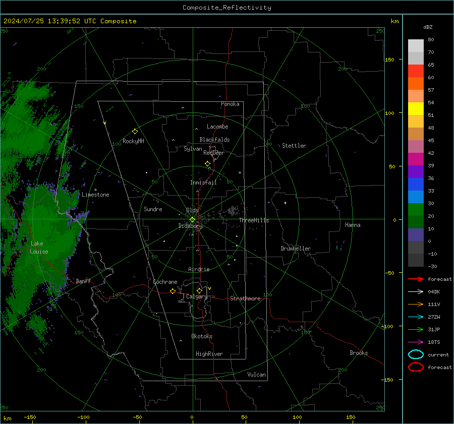The image size is (454, 424).
Task: Click the purple swatch above 36 dBZ
Action: point(416,171)
